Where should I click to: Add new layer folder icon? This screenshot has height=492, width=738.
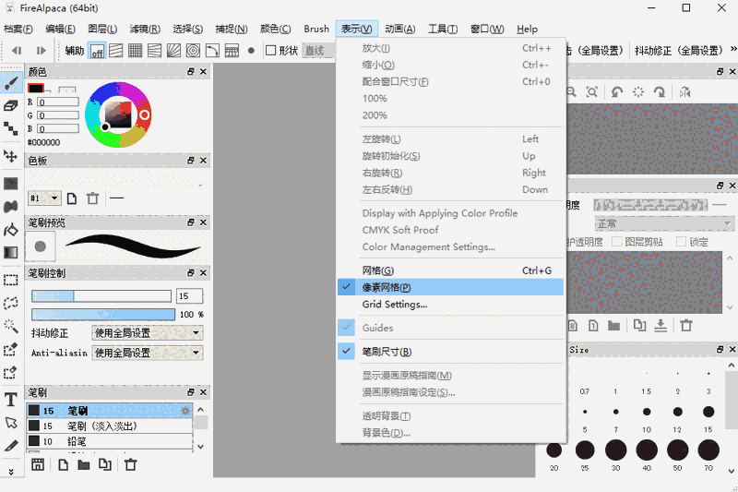click(613, 325)
